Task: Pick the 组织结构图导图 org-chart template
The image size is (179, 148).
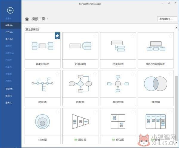Action: [x=156, y=50]
